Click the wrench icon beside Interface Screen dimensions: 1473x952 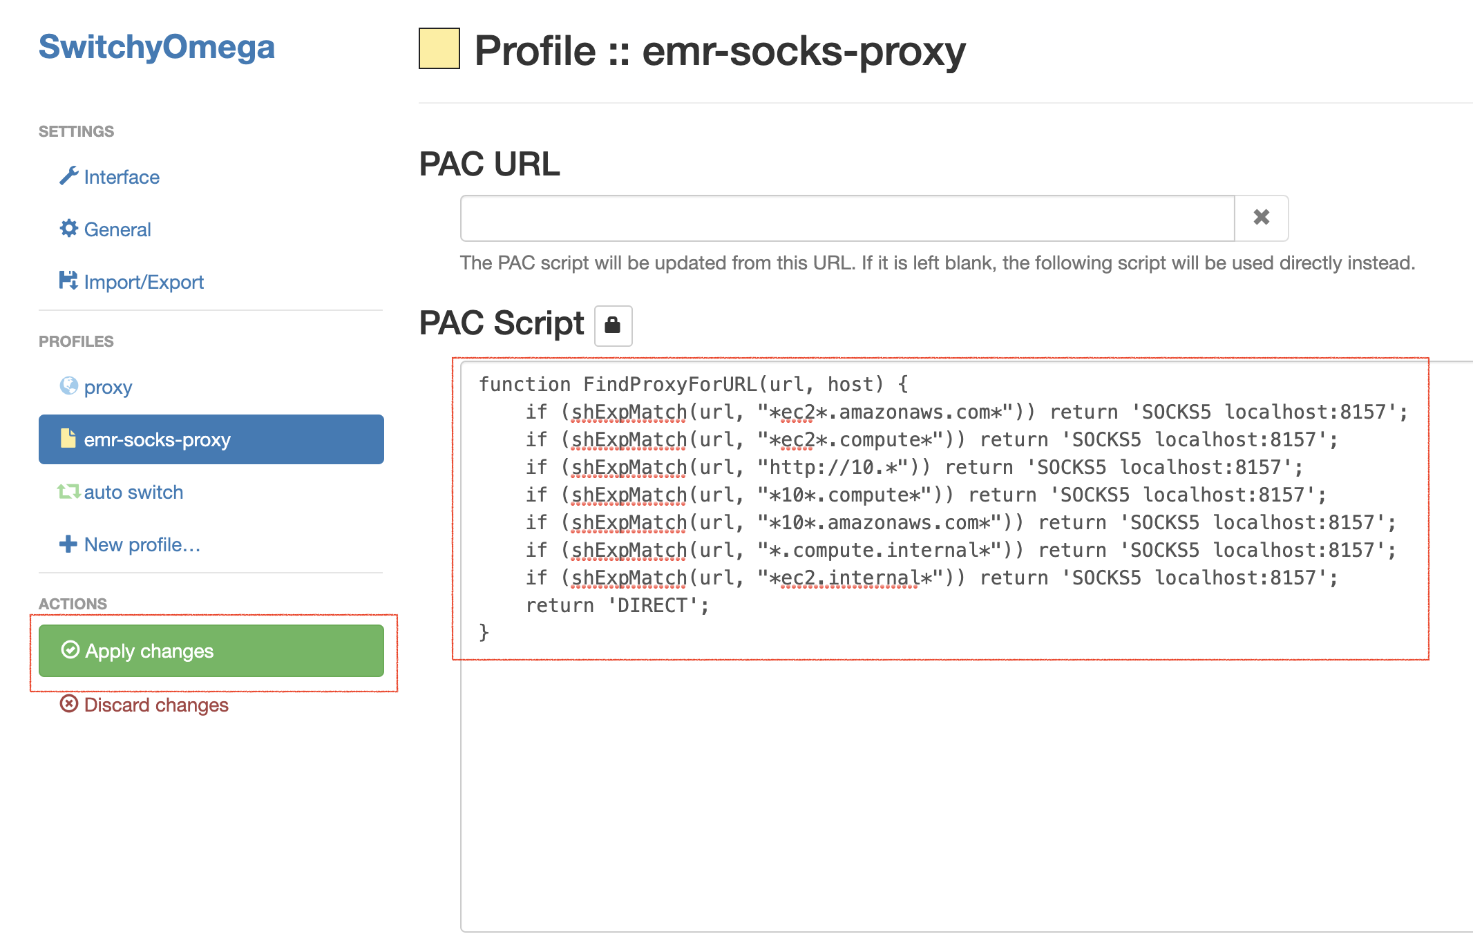(x=69, y=177)
